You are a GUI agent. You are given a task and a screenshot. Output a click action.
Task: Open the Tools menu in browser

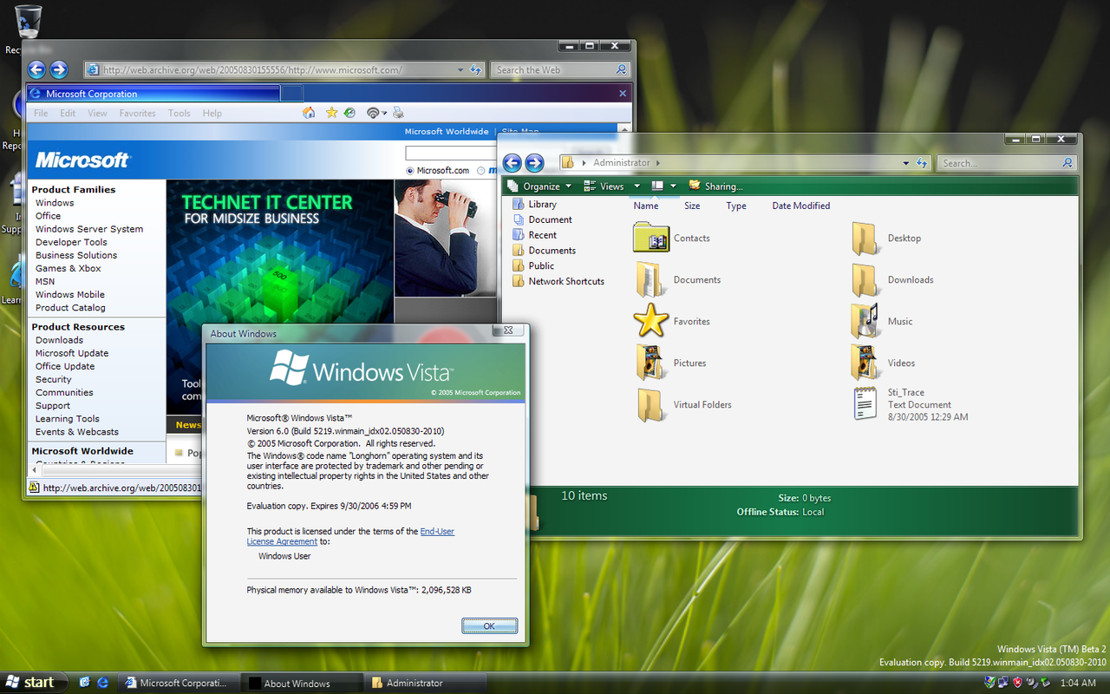(x=179, y=114)
